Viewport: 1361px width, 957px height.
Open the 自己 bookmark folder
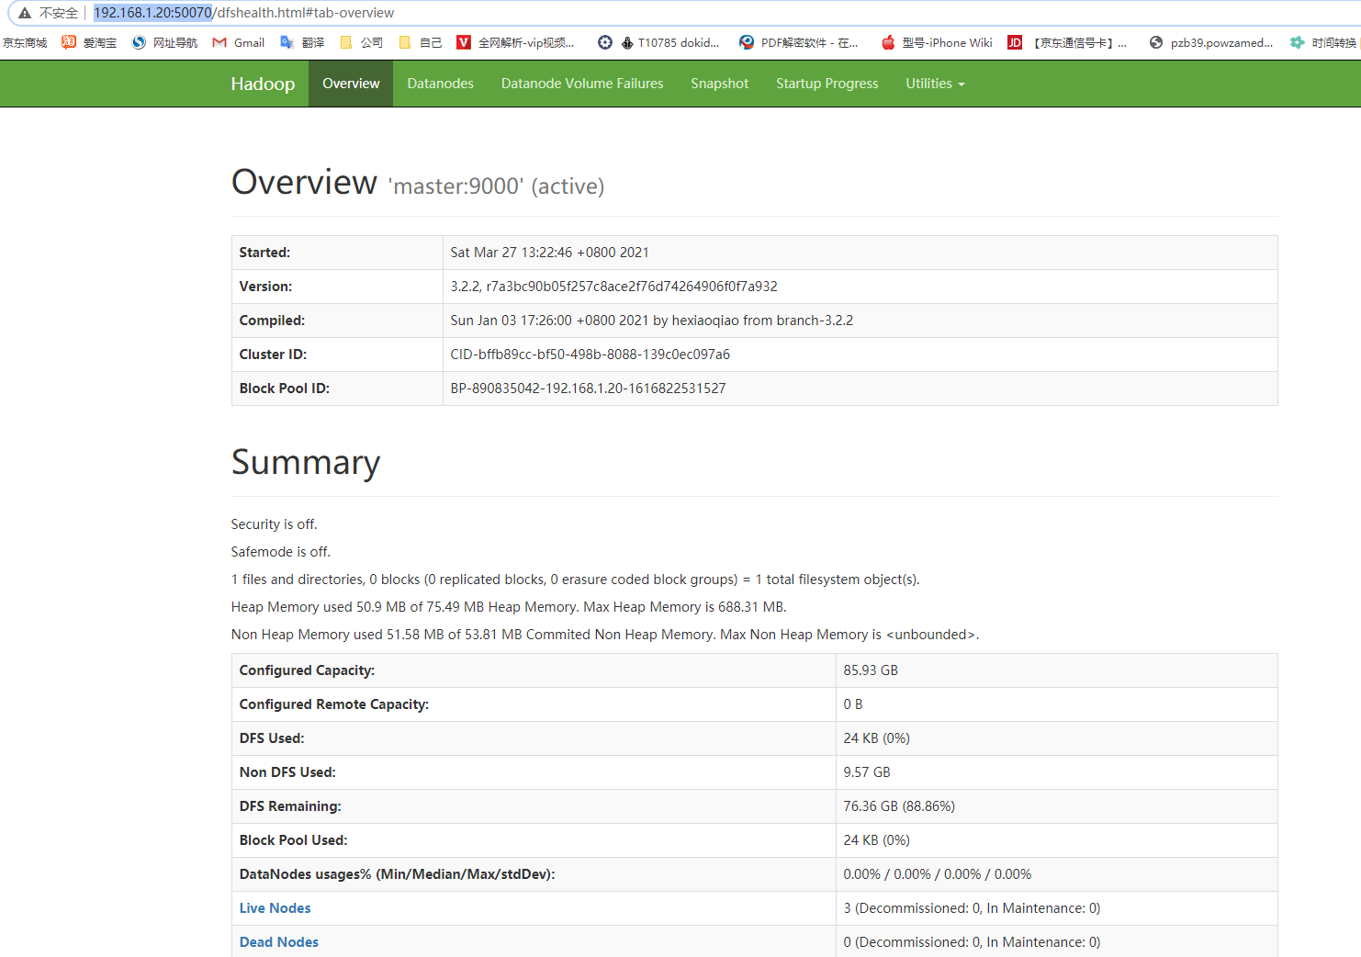click(421, 42)
